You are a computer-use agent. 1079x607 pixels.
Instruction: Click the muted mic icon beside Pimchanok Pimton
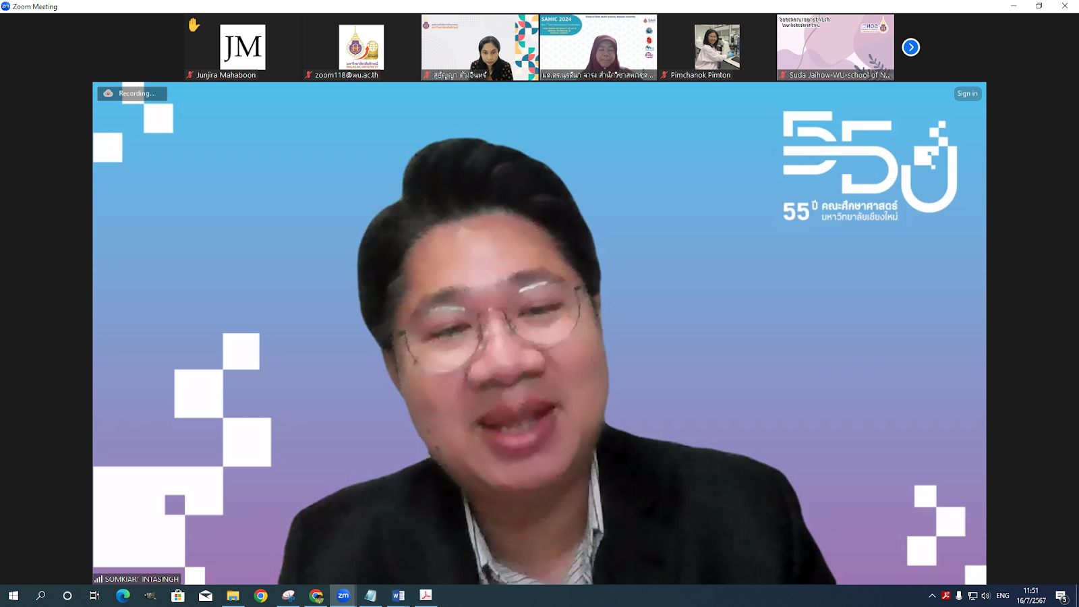point(664,75)
